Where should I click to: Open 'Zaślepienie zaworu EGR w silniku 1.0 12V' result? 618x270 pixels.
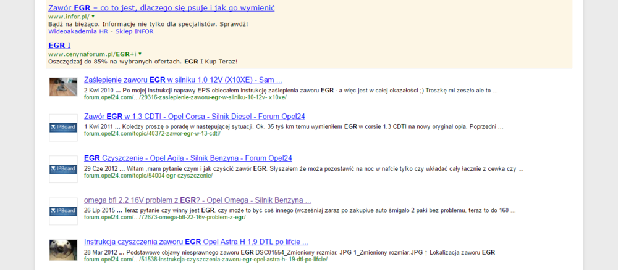[183, 80]
